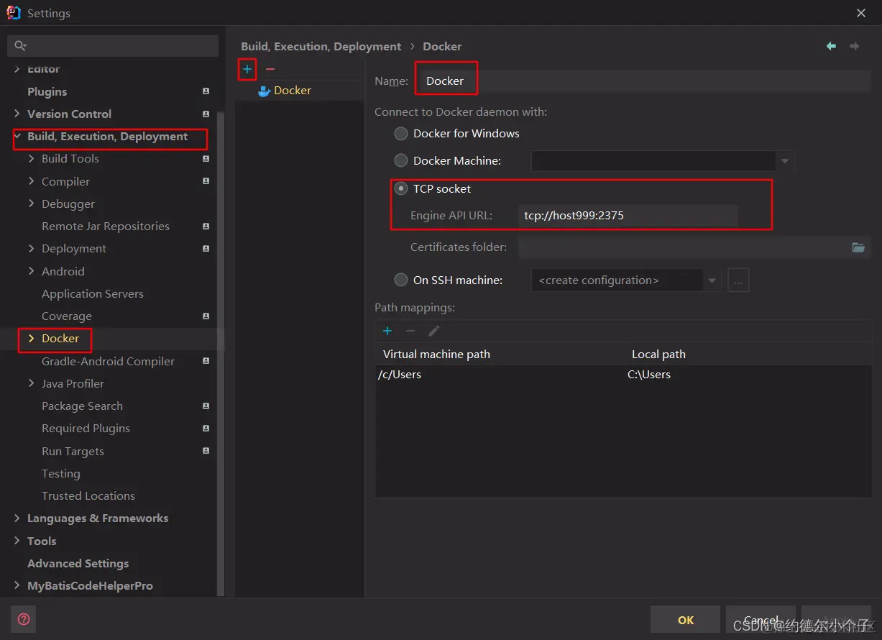The image size is (882, 640).
Task: Collapse Build, Execution, Deployment section
Action: coord(17,136)
